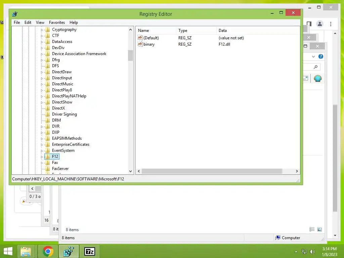Select the EAPSIMMethods folder icon
The height and width of the screenshot is (258, 344).
pos(48,138)
